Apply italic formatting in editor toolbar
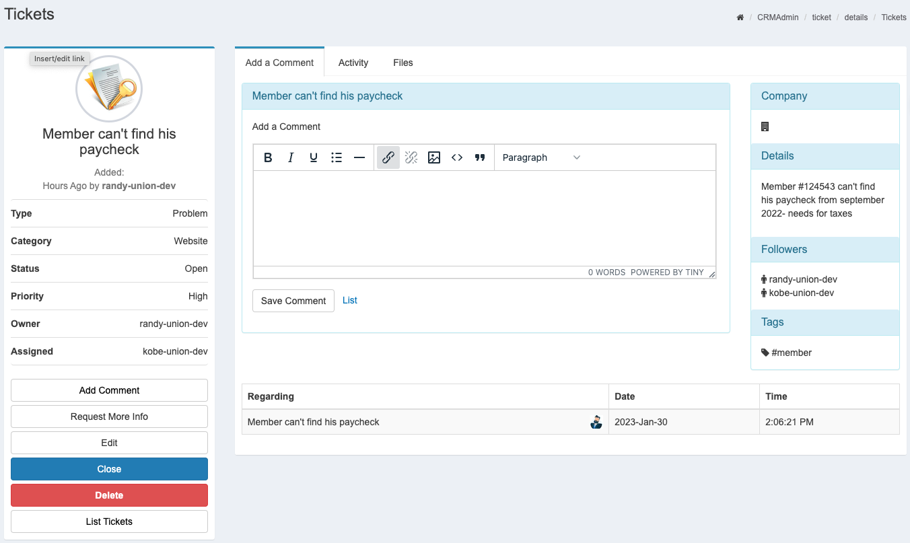The image size is (910, 543). click(x=291, y=157)
